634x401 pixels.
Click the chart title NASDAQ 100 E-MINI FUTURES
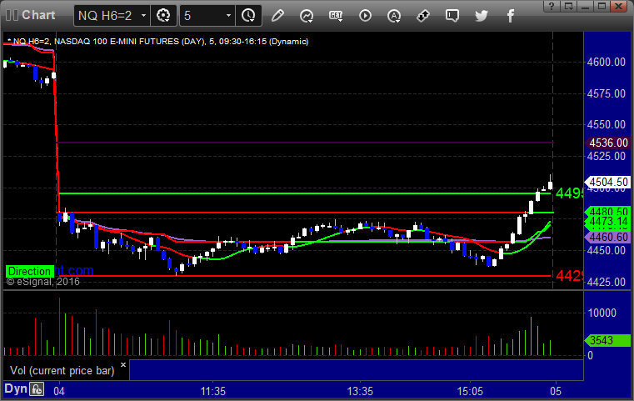click(x=117, y=42)
